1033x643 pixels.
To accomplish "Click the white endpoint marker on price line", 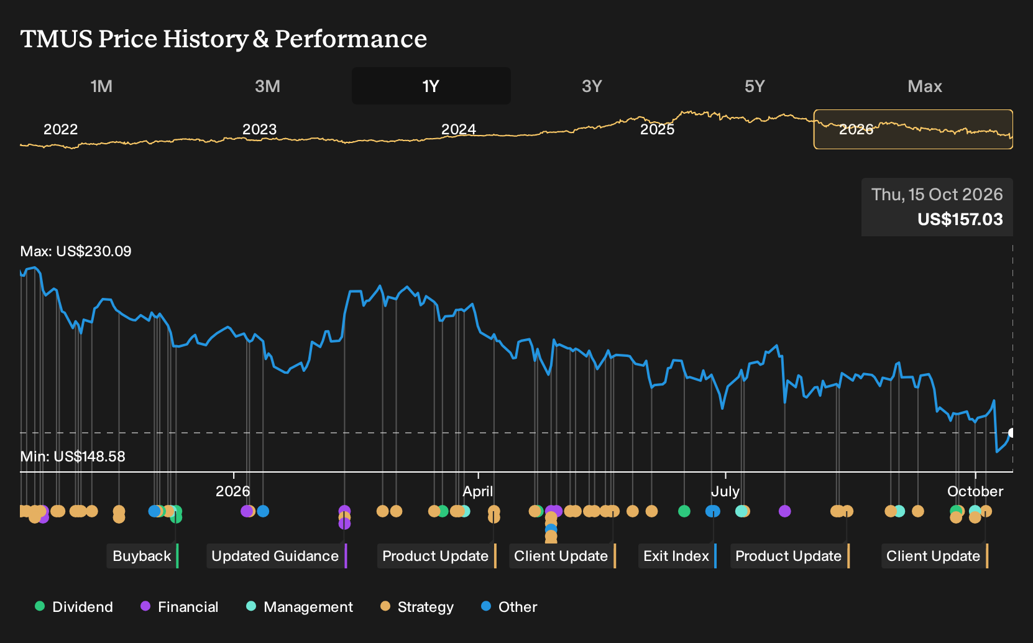I will pyautogui.click(x=1012, y=433).
